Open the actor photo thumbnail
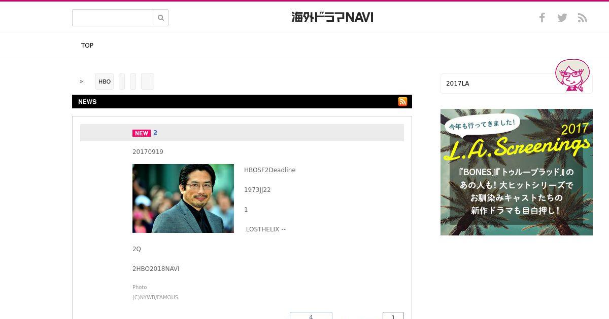Screen dimensions: 609x319 (x=183, y=198)
